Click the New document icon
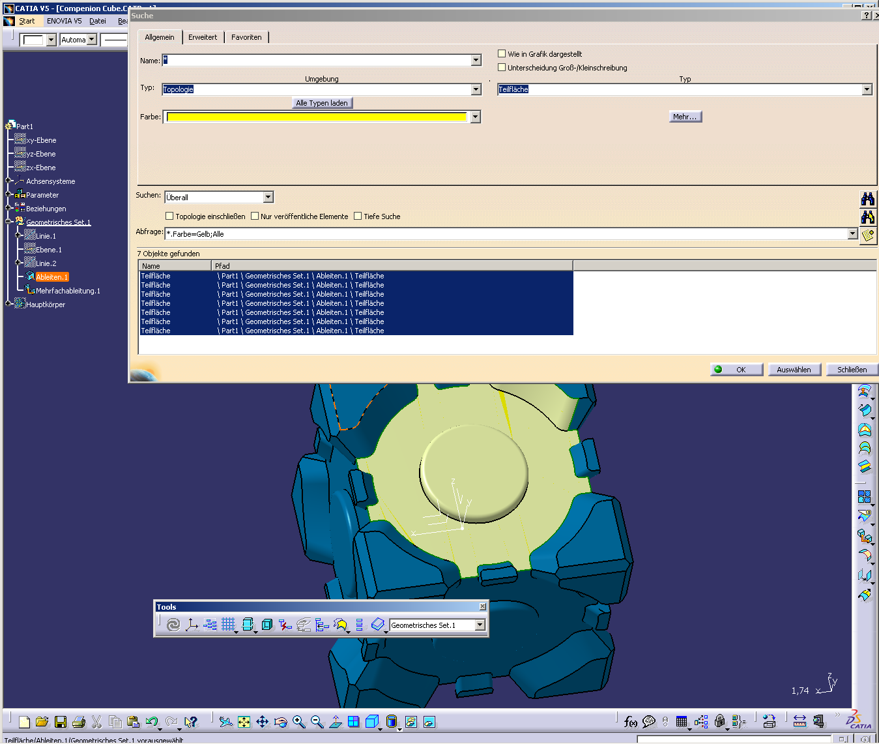This screenshot has height=744, width=879. 24,722
